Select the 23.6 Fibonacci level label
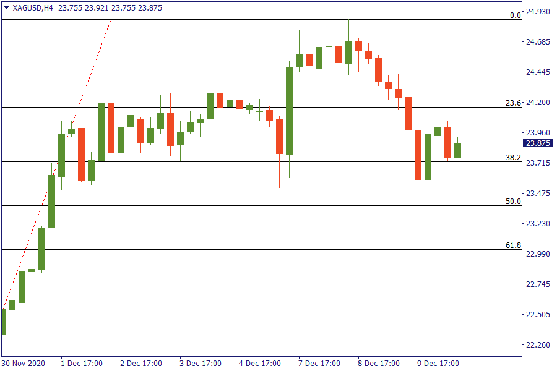This screenshot has width=557, height=371. coord(514,103)
